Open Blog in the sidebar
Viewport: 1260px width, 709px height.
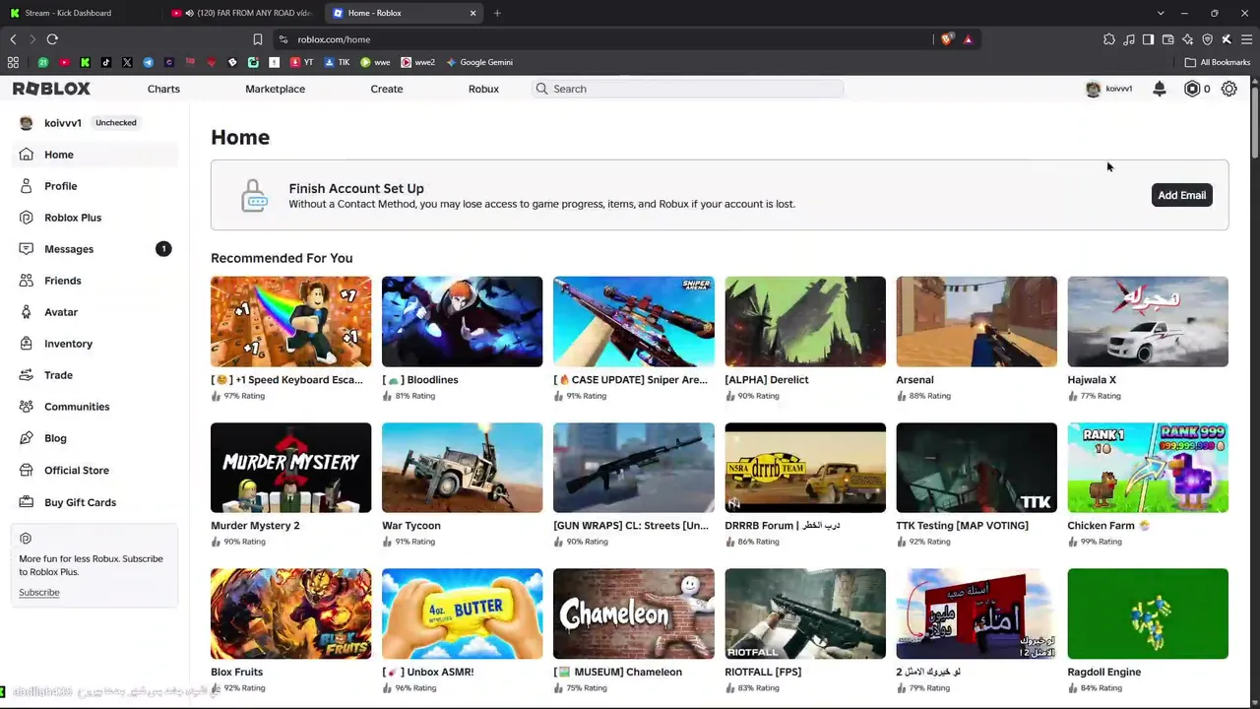tap(94, 438)
